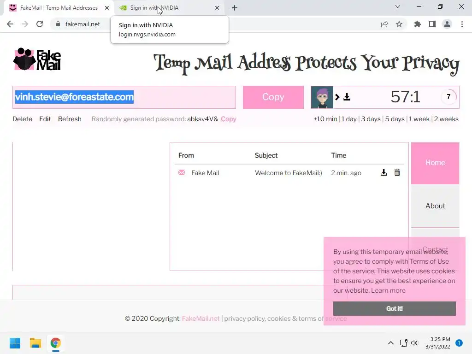Delete the current temp address
The height and width of the screenshot is (354, 472).
pyautogui.click(x=22, y=119)
